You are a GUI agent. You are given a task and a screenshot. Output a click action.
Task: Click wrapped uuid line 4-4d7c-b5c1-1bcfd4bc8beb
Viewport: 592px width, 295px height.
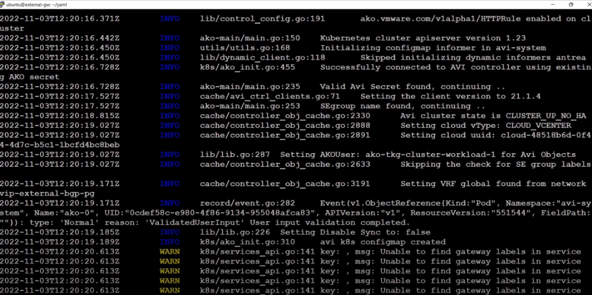59,145
